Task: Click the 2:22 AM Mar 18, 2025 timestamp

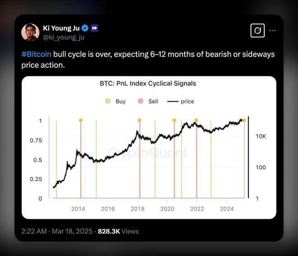Action: [57, 231]
